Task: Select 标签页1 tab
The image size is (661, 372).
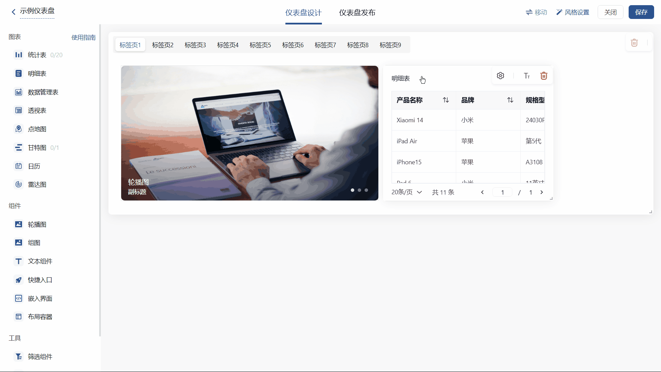Action: click(x=130, y=45)
